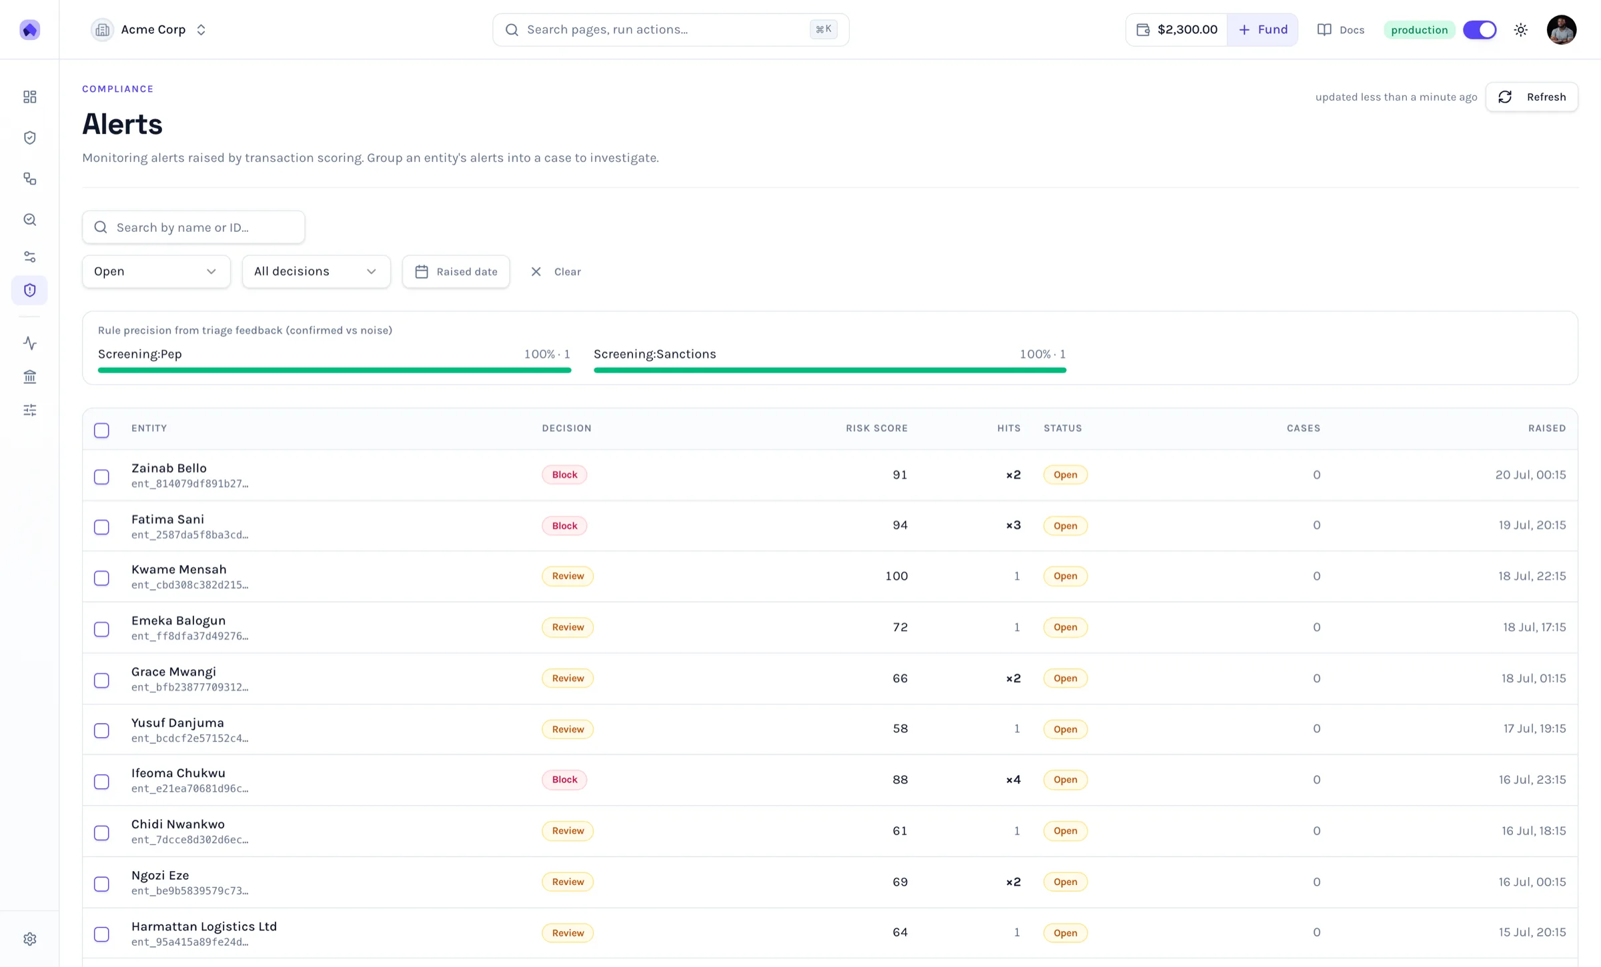Open the rules sliders icon in sidebar
Image resolution: width=1601 pixels, height=967 pixels.
(29, 257)
